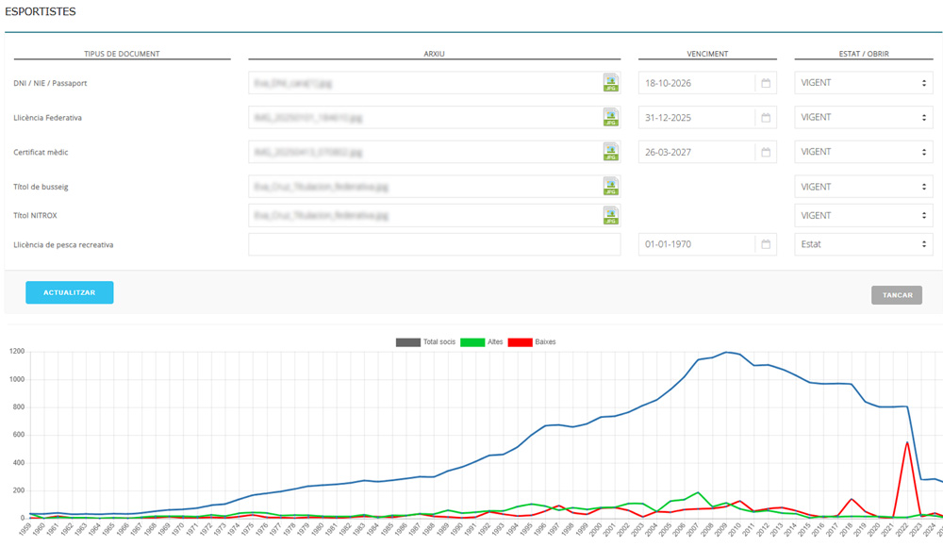Open calendar picker for DNI expiry date

click(766, 83)
